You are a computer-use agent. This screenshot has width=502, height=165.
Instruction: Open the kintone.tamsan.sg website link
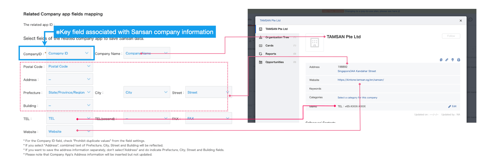pos(361,80)
